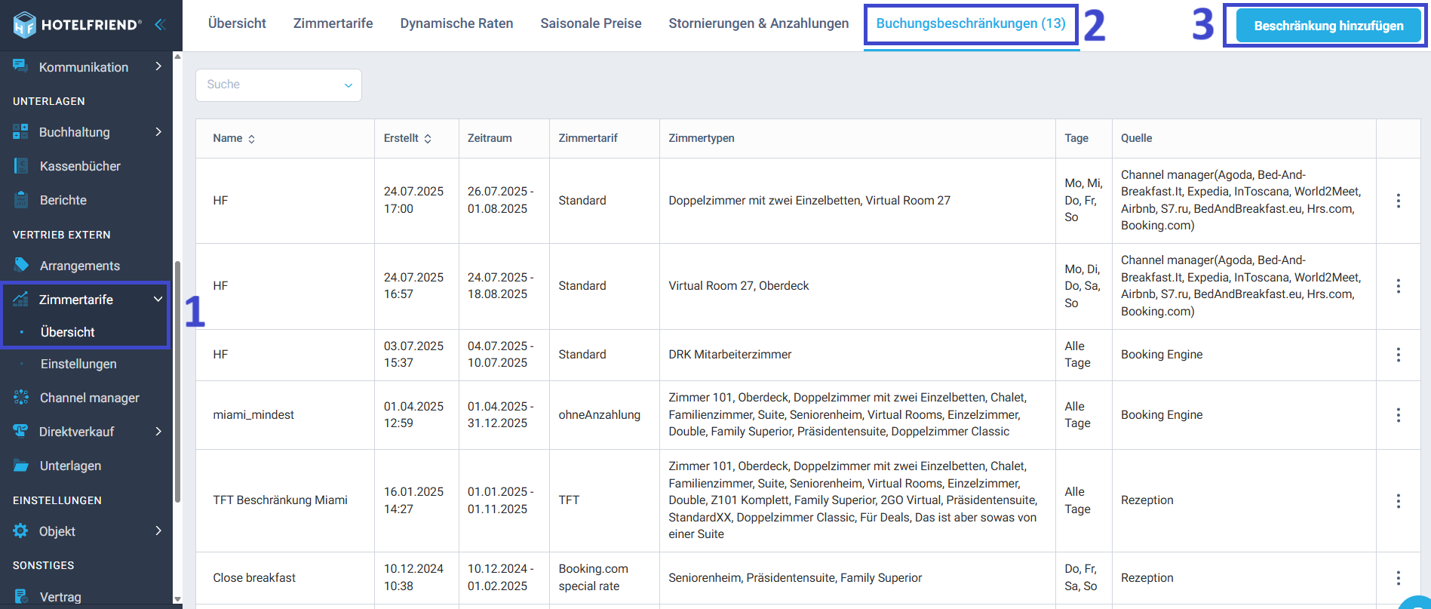Collapse the Zimmertarife sidebar section
1431x609 pixels.
[x=158, y=299]
